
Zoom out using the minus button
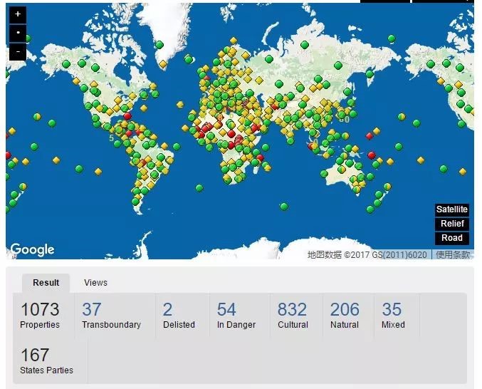click(x=18, y=52)
